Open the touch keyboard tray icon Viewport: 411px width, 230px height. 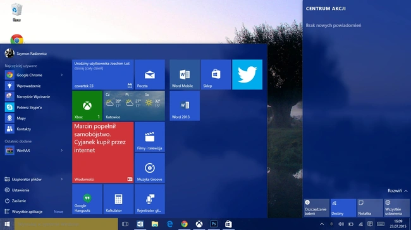[381, 224]
